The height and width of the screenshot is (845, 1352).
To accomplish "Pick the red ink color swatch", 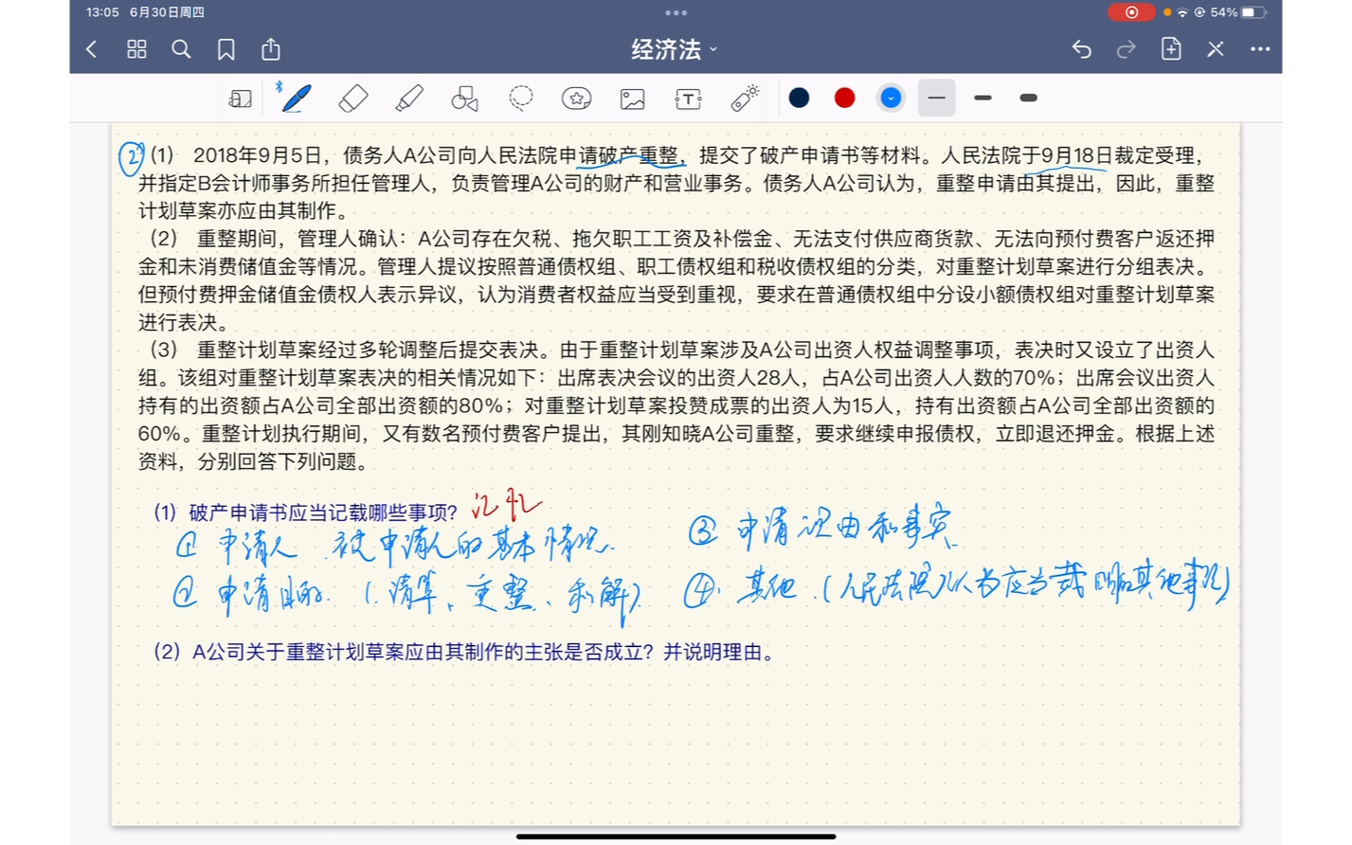I will pos(843,98).
